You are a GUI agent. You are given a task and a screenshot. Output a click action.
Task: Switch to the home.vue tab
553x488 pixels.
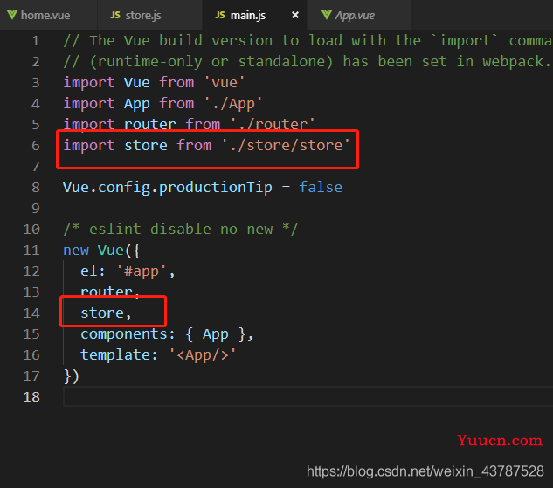coord(45,16)
